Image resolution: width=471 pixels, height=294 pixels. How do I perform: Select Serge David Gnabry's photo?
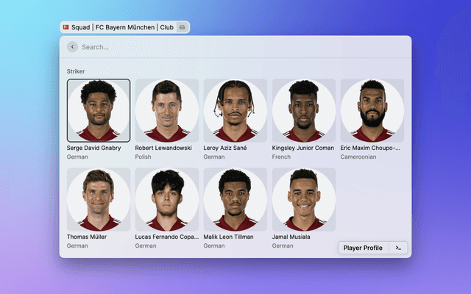[x=99, y=110]
